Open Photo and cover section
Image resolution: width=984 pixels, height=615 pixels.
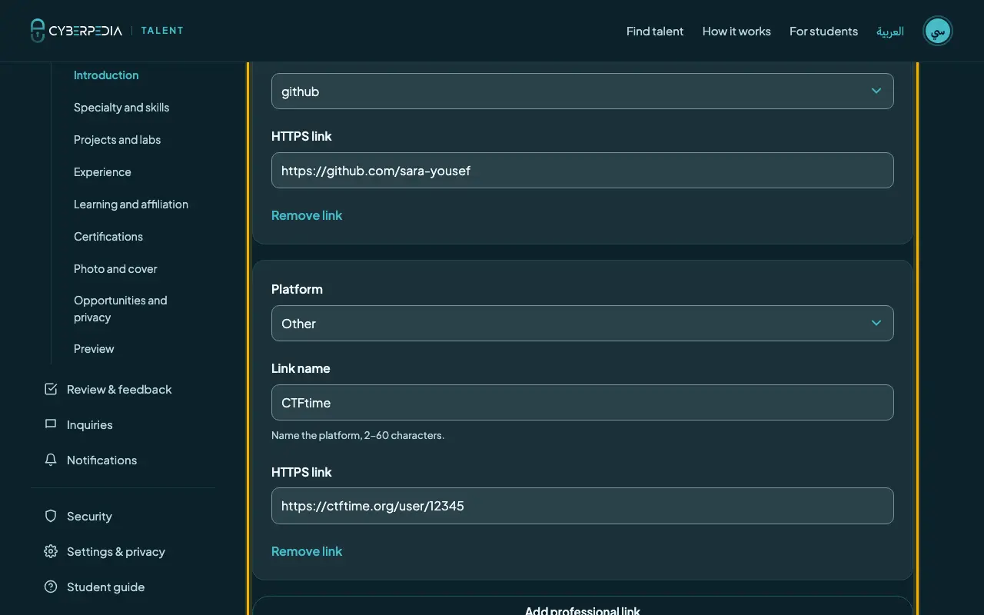pyautogui.click(x=115, y=269)
